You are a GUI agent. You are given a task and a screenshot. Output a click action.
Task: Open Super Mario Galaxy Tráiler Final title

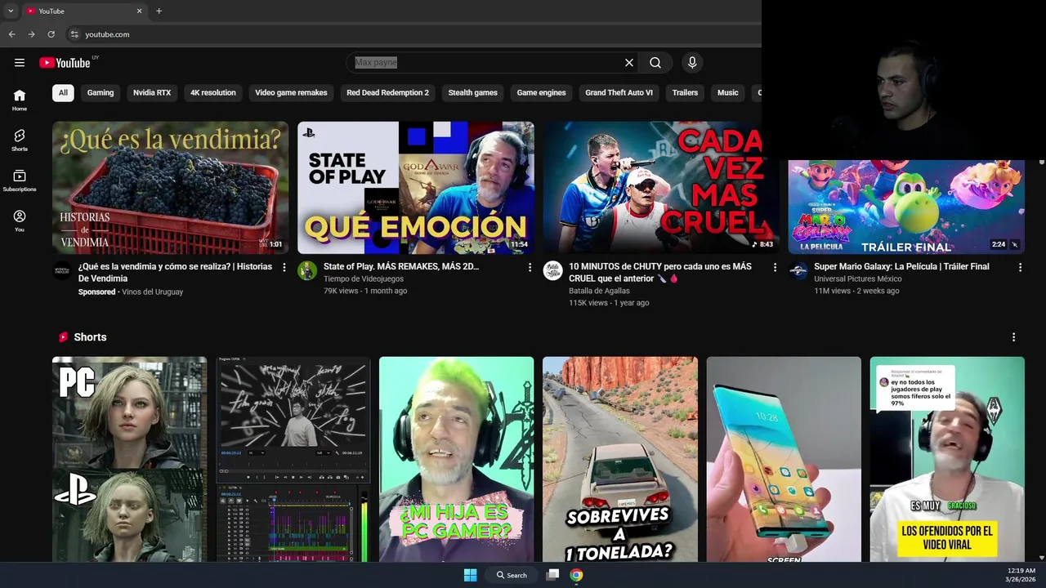[x=901, y=266]
